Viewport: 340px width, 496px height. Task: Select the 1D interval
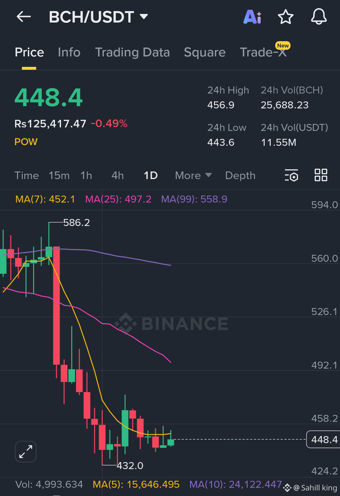coord(151,175)
